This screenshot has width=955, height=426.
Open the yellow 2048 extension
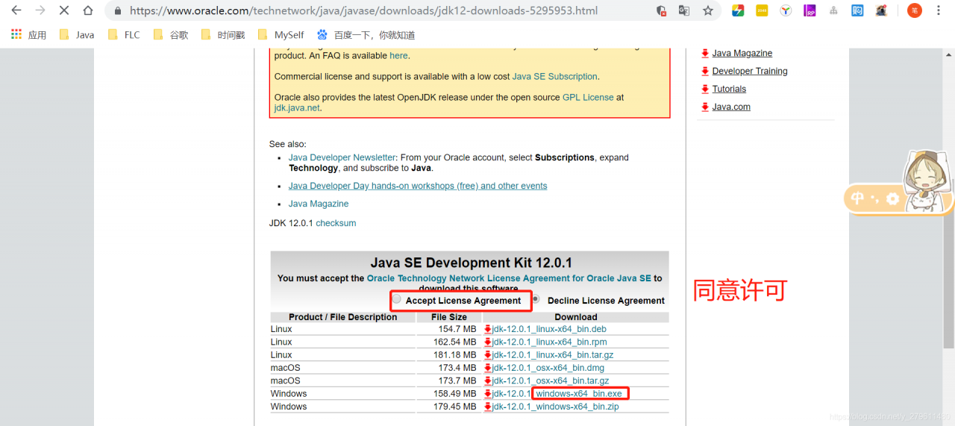pos(762,10)
